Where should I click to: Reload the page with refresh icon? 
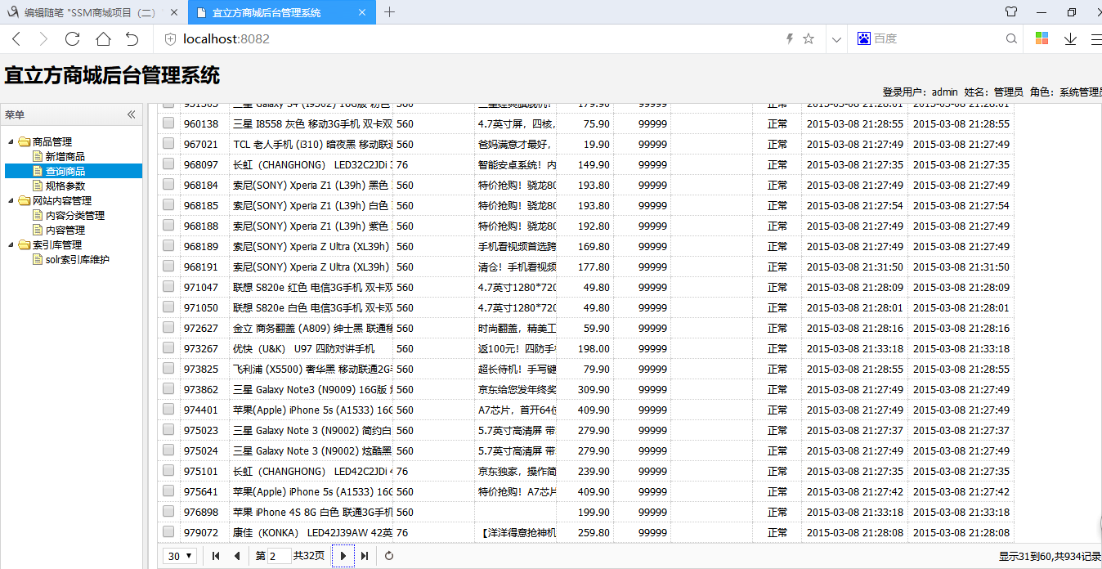click(73, 38)
